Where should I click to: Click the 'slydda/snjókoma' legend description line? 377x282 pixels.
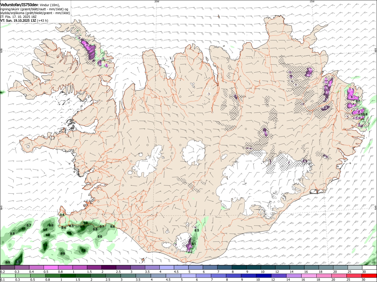(x=35, y=13)
